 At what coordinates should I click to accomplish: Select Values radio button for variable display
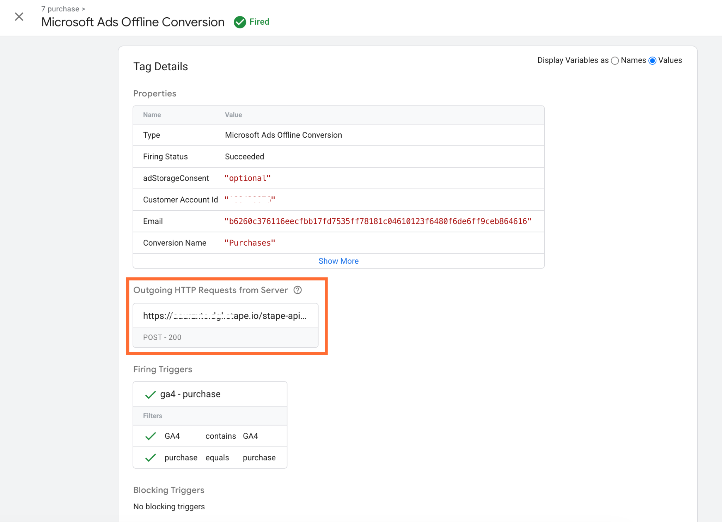pos(653,61)
